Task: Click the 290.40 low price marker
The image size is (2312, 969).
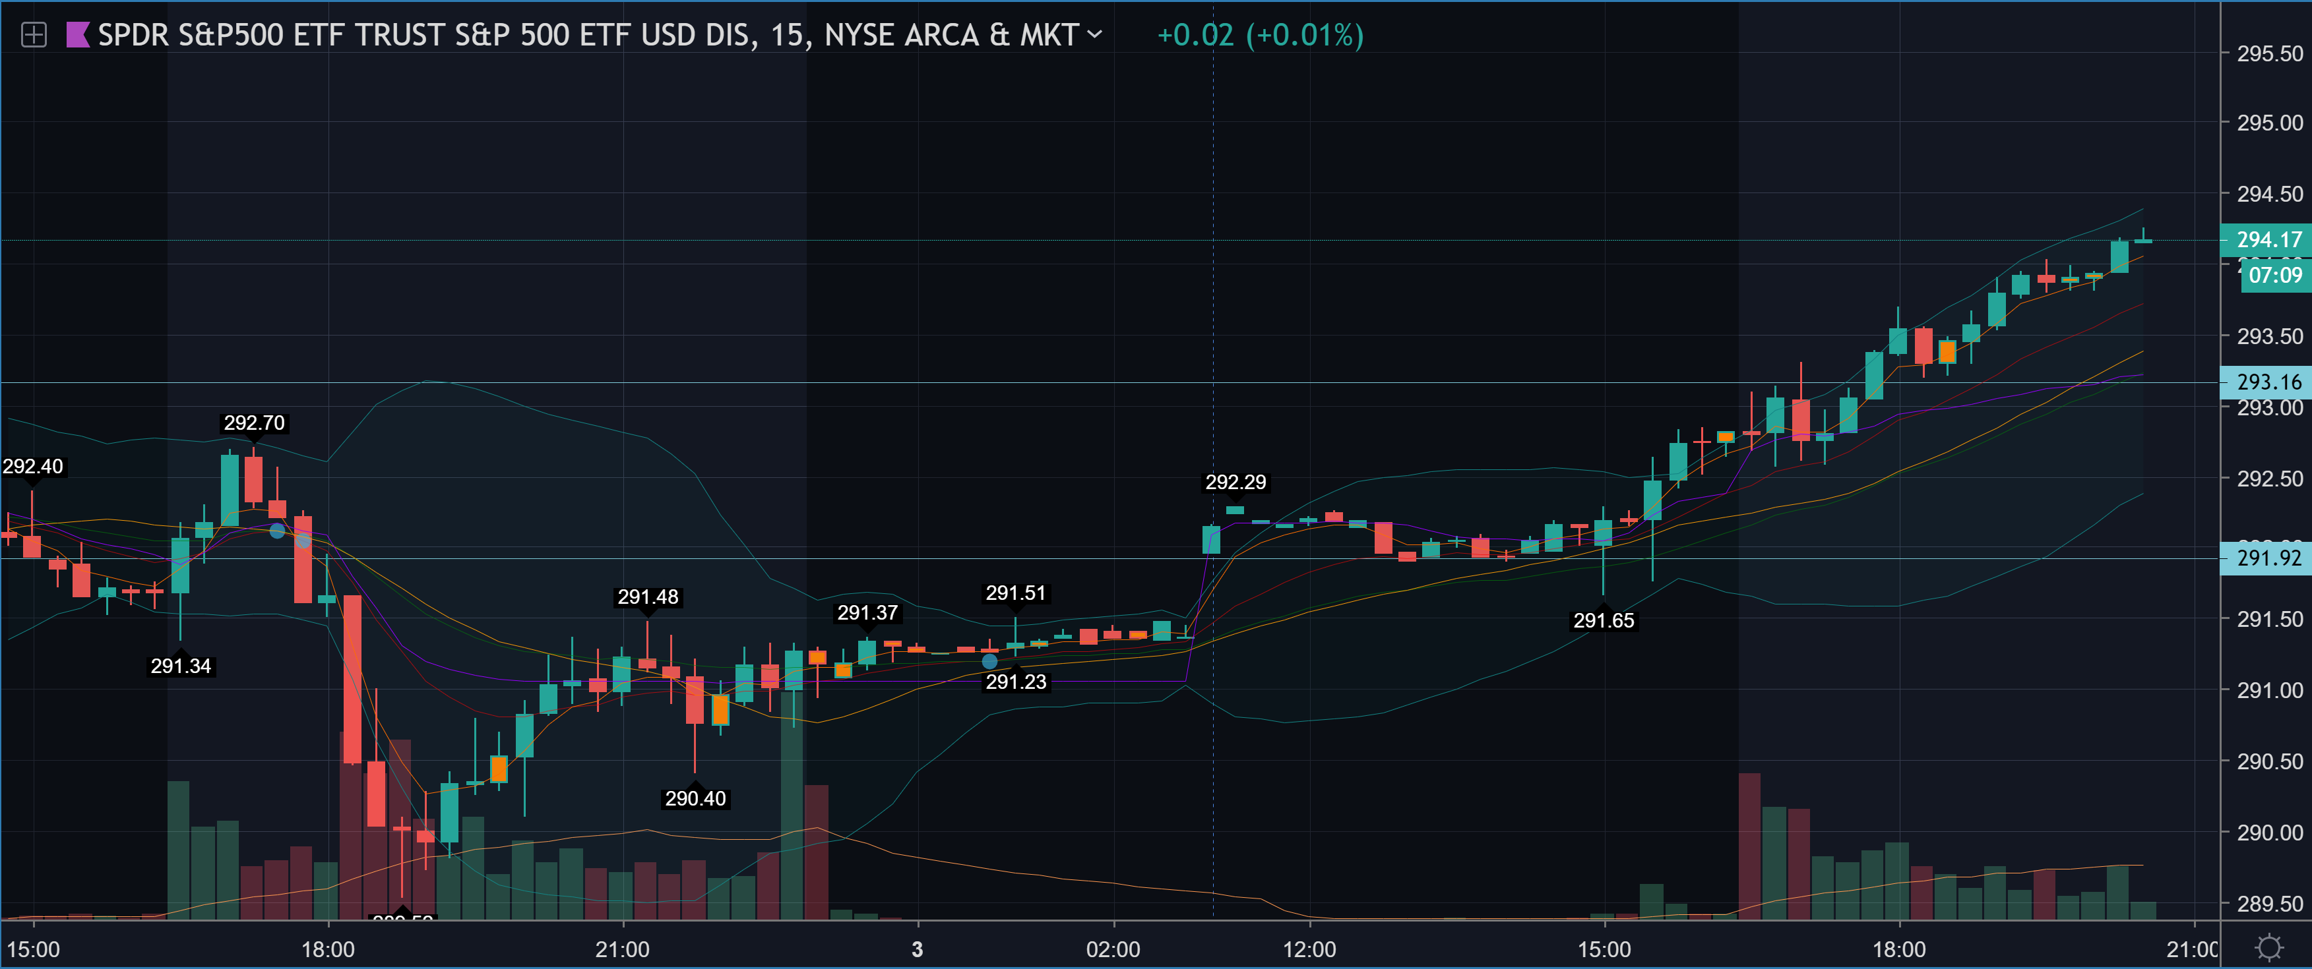Action: click(695, 798)
